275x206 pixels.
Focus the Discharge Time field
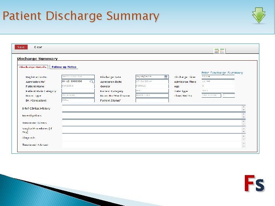click(218, 77)
